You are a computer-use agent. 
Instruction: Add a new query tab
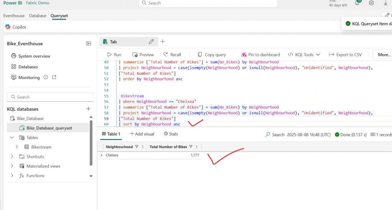pos(163,41)
